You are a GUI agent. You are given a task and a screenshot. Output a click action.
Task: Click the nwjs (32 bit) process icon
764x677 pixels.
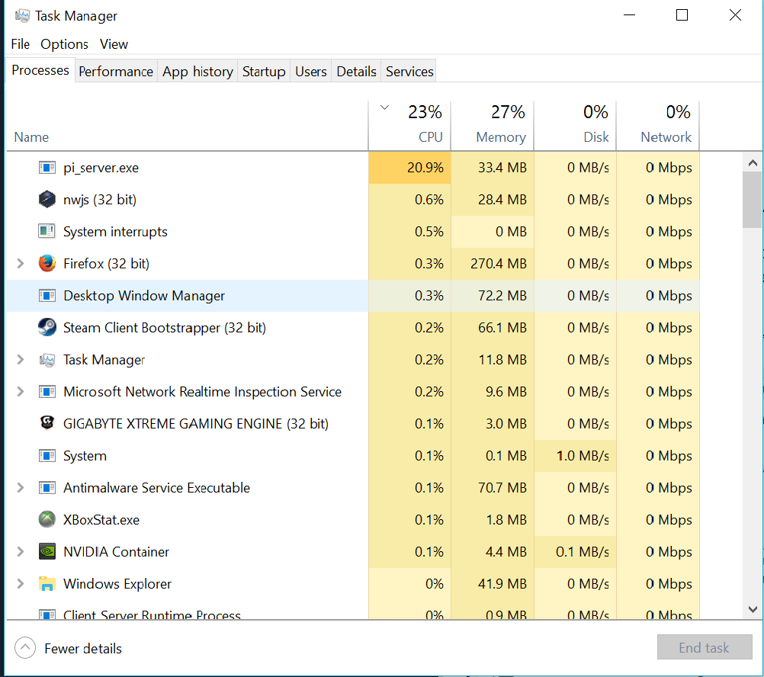(47, 199)
